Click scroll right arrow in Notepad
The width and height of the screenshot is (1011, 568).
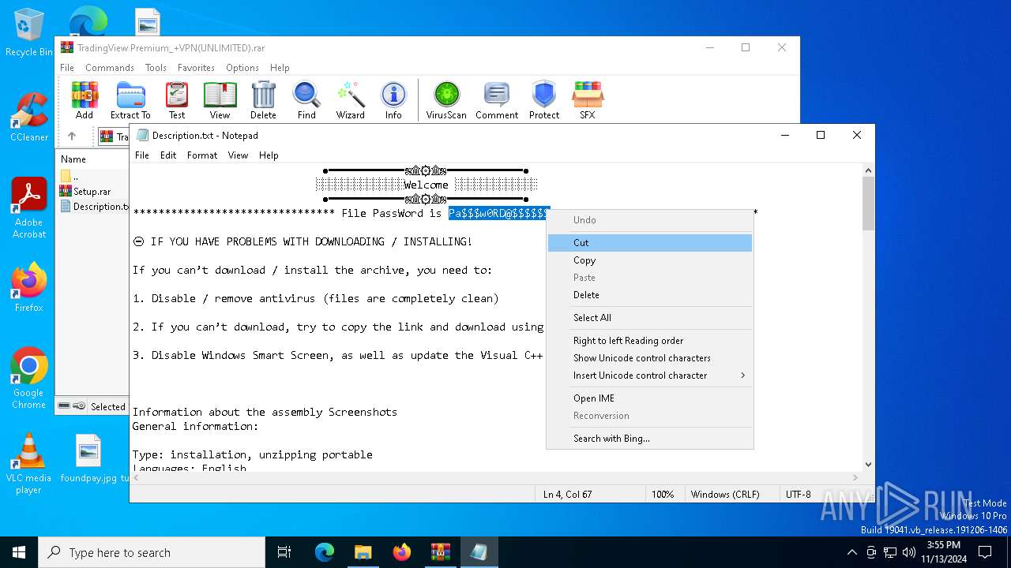point(856,477)
